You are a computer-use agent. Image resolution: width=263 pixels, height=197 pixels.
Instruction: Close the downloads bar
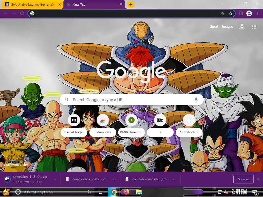click(x=258, y=179)
